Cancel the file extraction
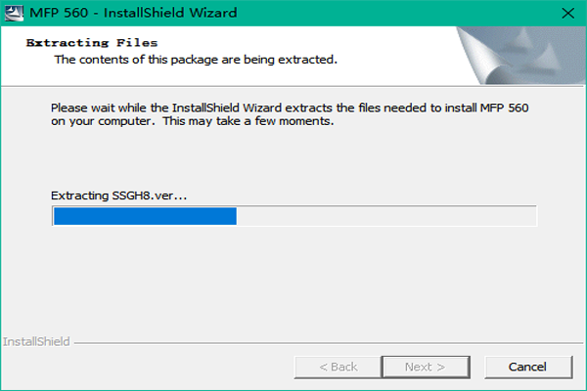Image resolution: width=587 pixels, height=391 pixels. pyautogui.click(x=528, y=368)
